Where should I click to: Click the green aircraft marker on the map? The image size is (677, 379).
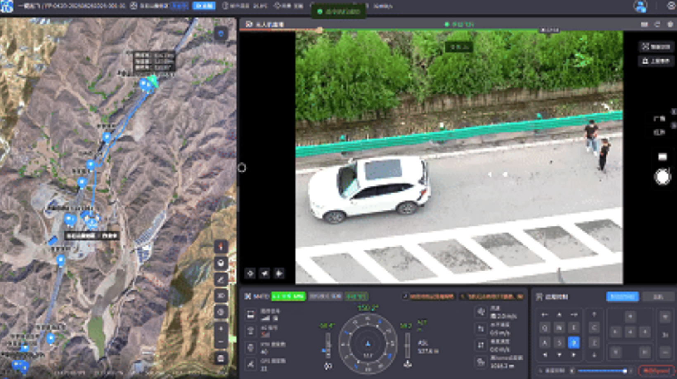coord(153,80)
